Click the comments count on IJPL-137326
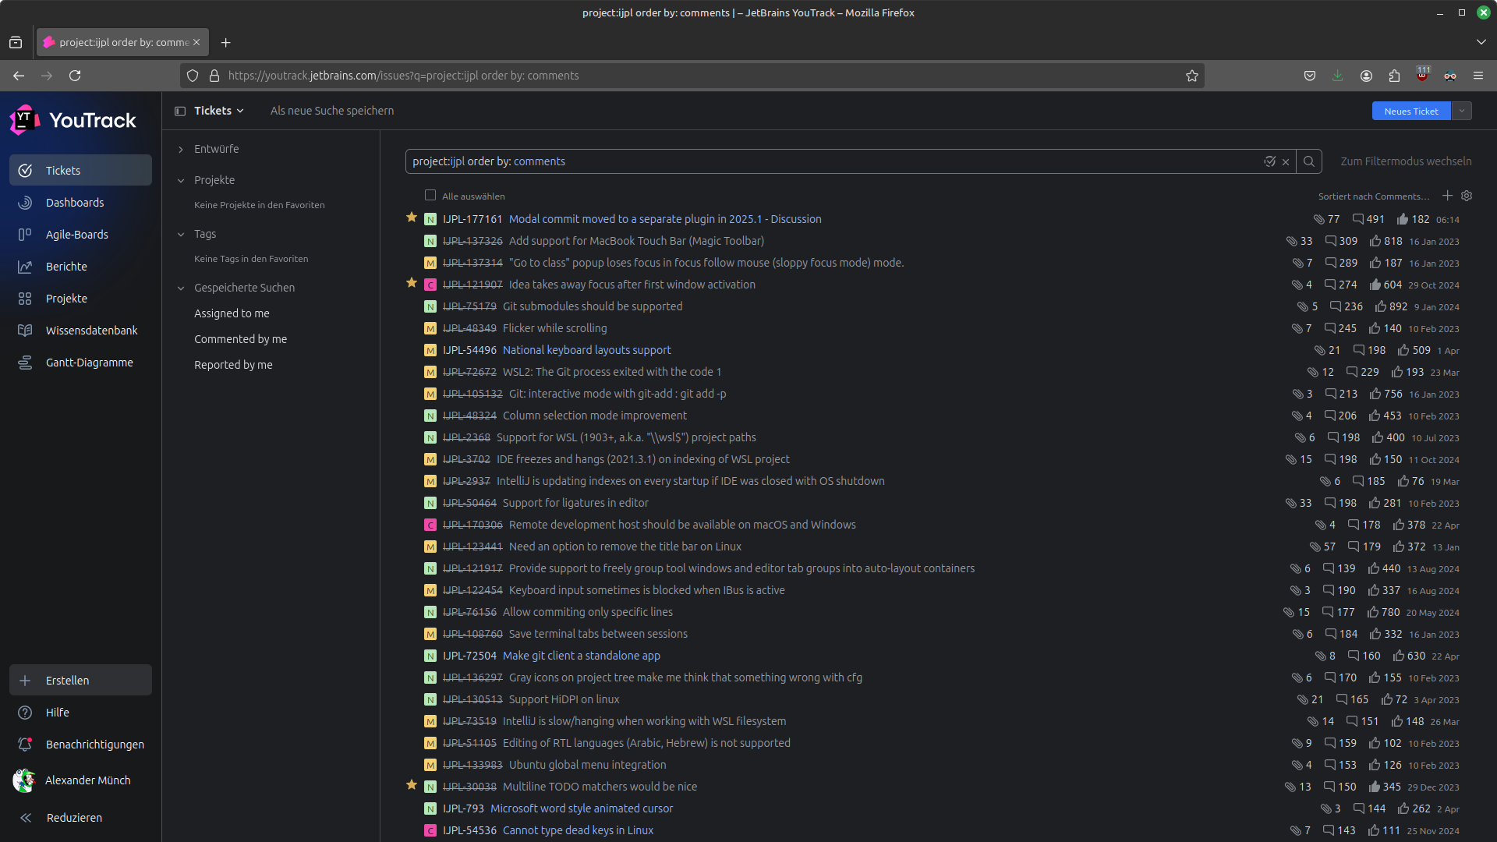 point(1341,241)
